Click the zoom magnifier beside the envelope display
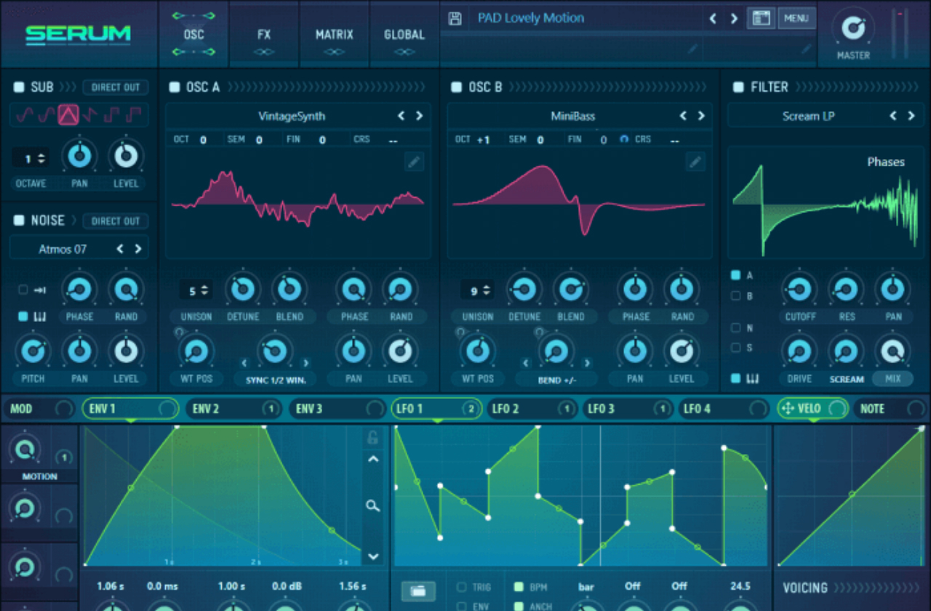The width and height of the screenshot is (931, 611). pyautogui.click(x=373, y=506)
